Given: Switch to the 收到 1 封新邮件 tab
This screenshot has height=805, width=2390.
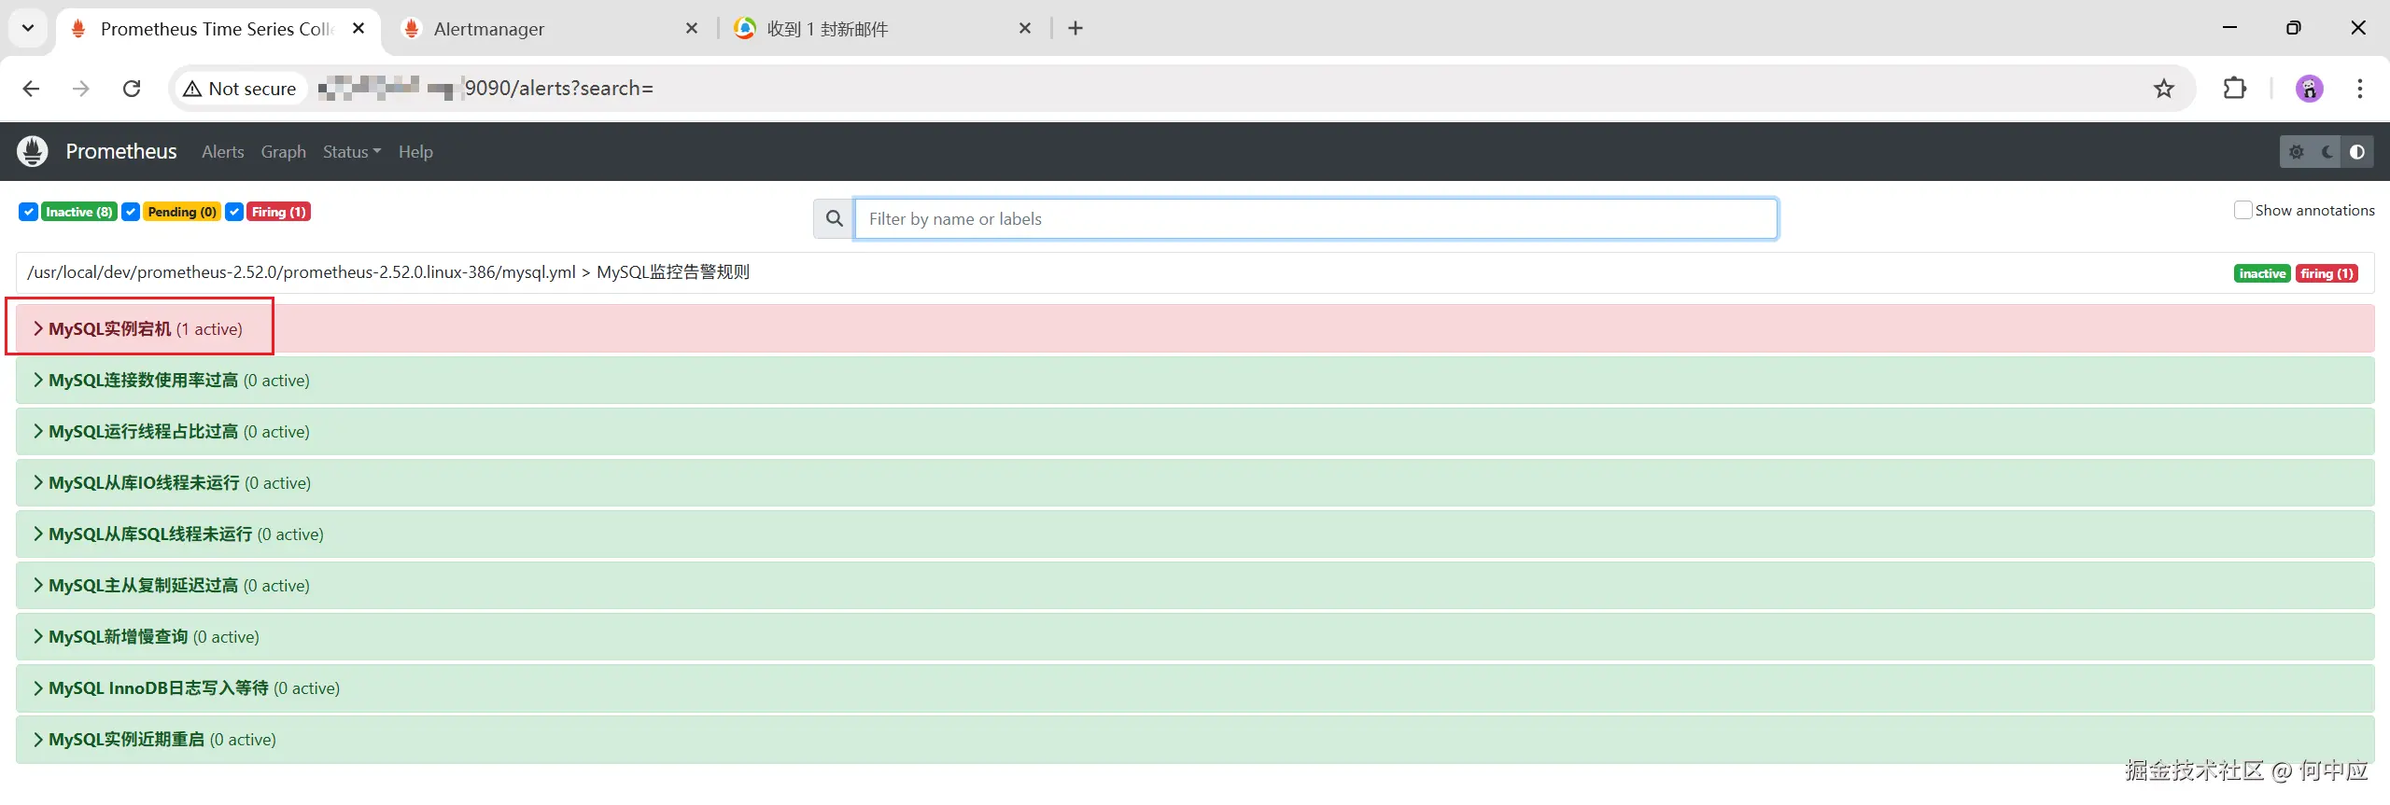Looking at the screenshot, I should click(882, 28).
